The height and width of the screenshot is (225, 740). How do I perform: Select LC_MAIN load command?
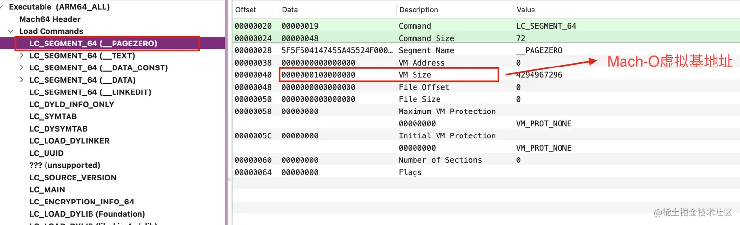[47, 190]
